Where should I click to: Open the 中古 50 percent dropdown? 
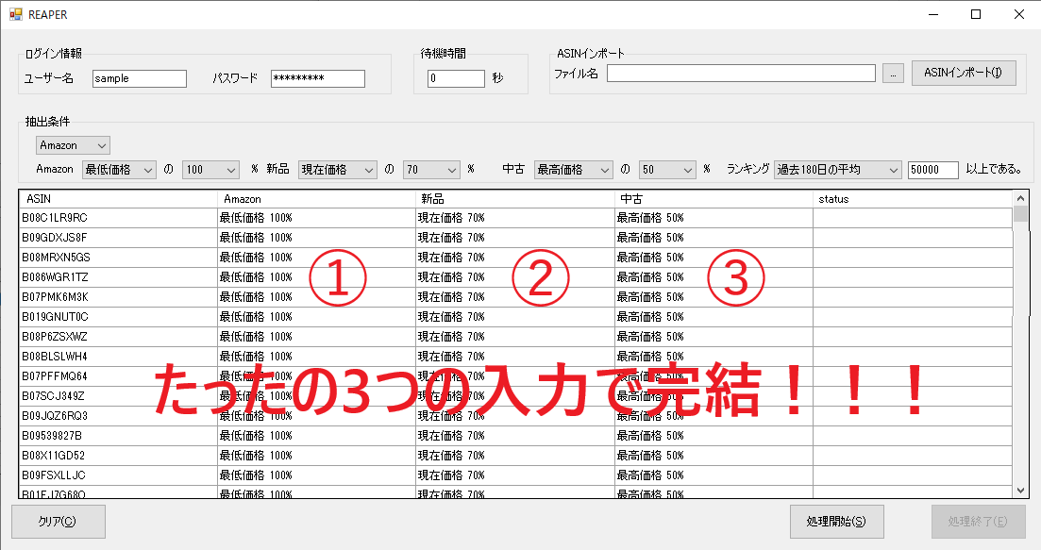(x=667, y=170)
